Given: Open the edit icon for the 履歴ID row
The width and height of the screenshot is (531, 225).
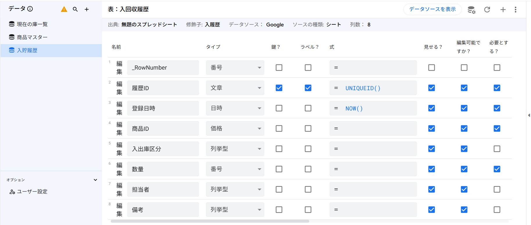Looking at the screenshot, I should pyautogui.click(x=119, y=88).
